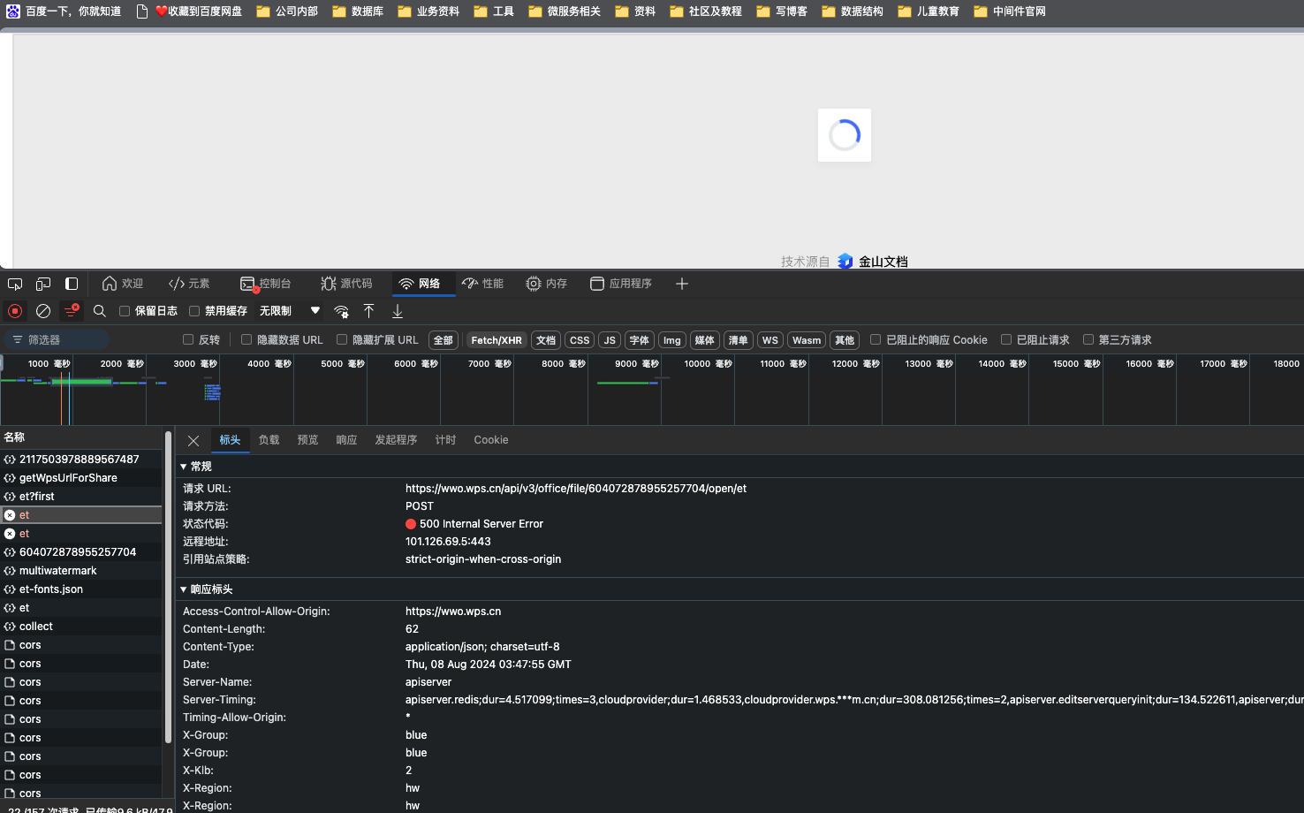Open the network search magnifier
The width and height of the screenshot is (1304, 813).
(100, 311)
